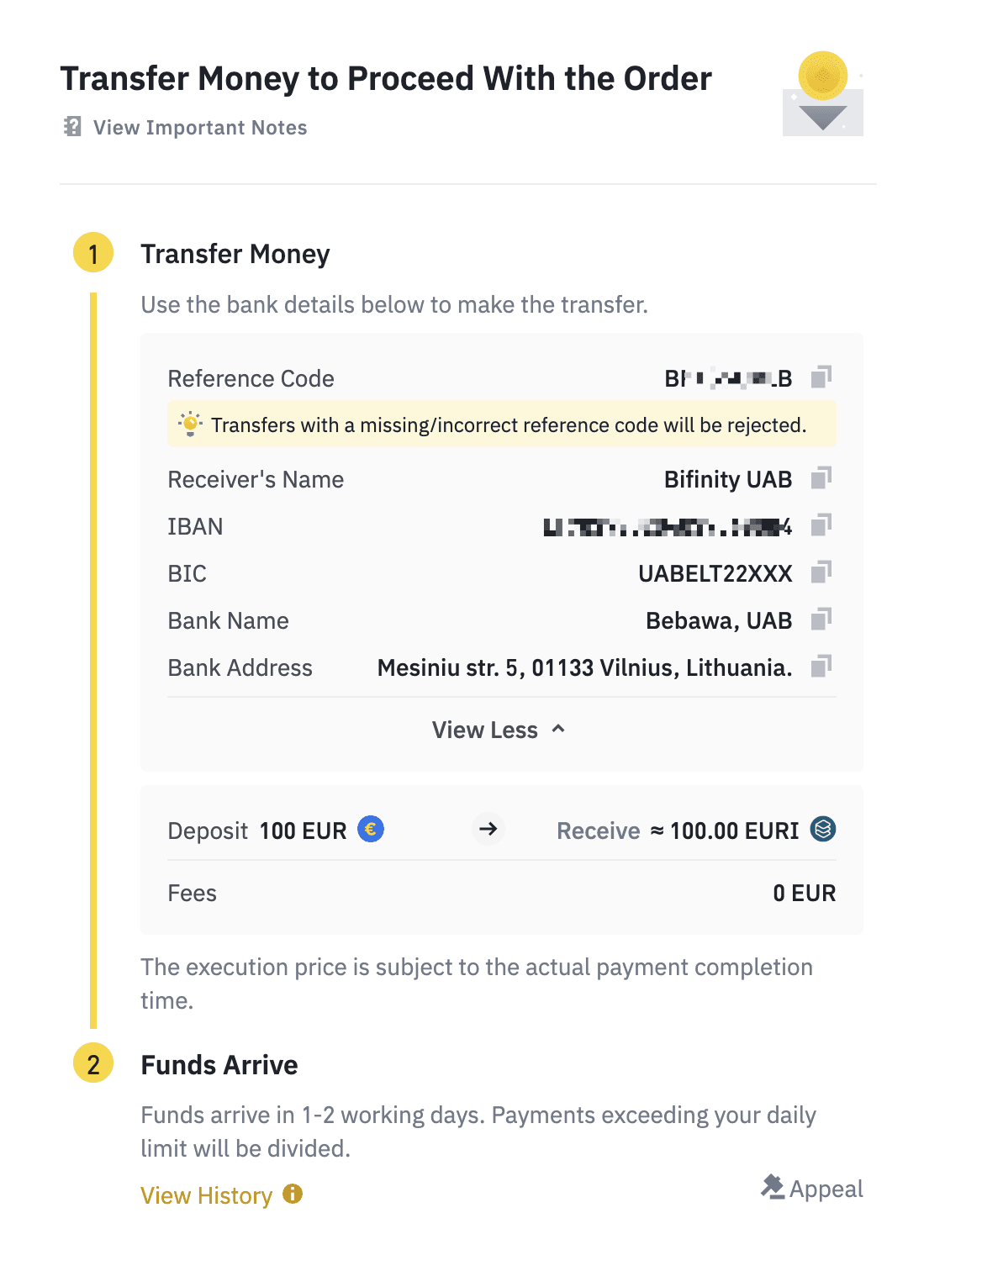The width and height of the screenshot is (982, 1271).
Task: Click the Appeal button
Action: point(826,1189)
